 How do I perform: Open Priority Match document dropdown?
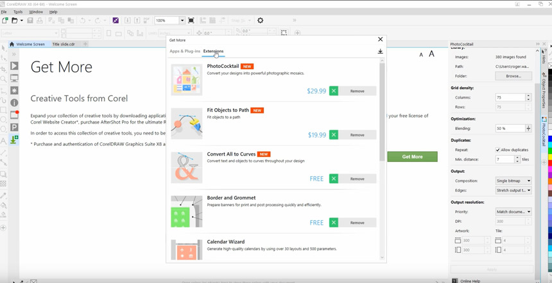(513, 212)
